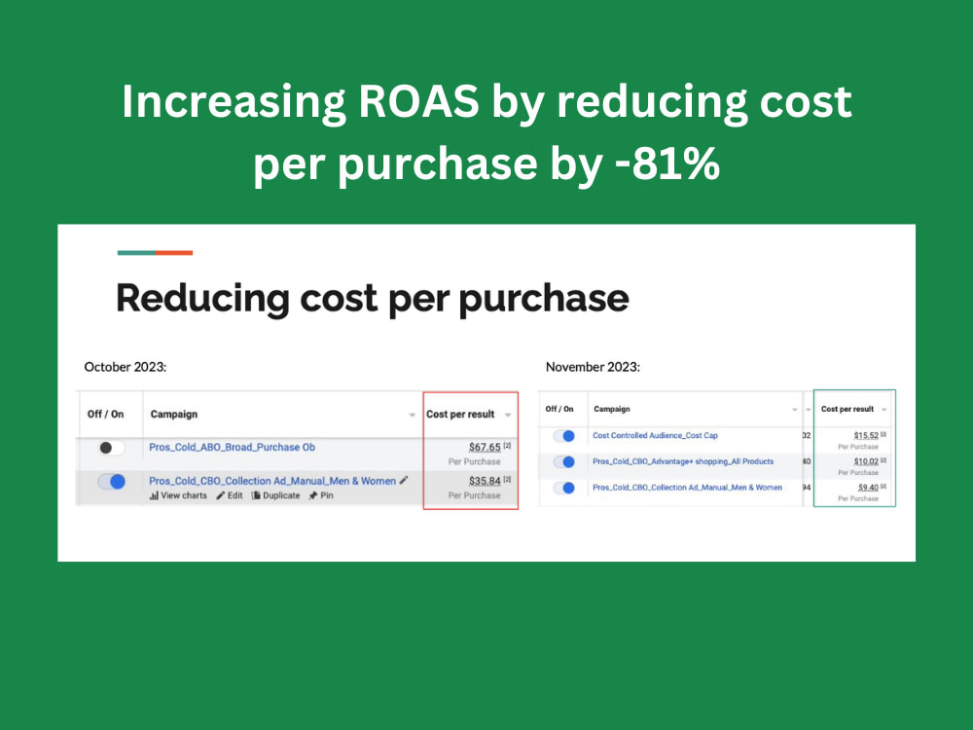
Task: Click the $67.65 cost value
Action: [485, 447]
